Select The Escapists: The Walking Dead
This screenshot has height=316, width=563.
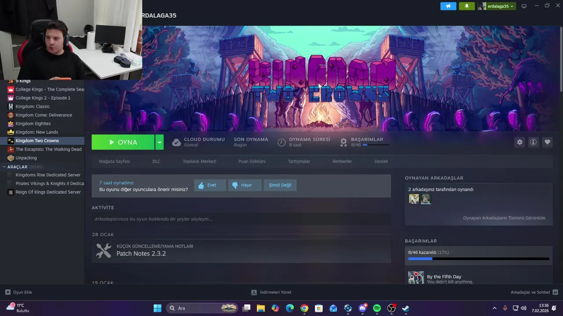click(42, 149)
